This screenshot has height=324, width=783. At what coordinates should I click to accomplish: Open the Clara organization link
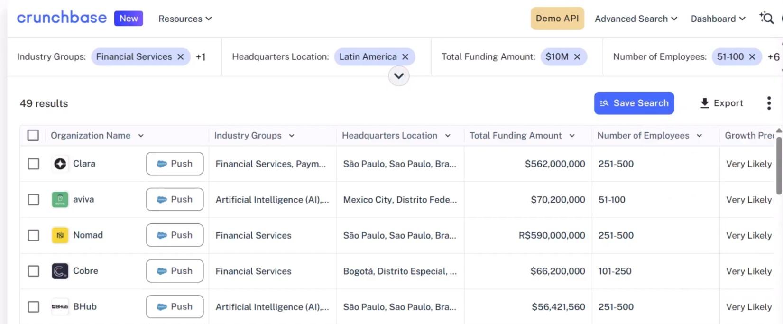coord(84,164)
